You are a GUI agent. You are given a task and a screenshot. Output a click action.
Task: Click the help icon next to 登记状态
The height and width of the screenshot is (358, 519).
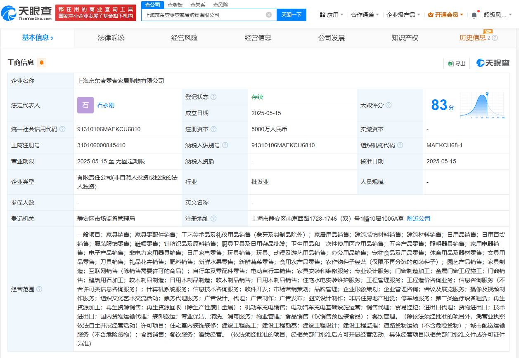tap(213, 97)
